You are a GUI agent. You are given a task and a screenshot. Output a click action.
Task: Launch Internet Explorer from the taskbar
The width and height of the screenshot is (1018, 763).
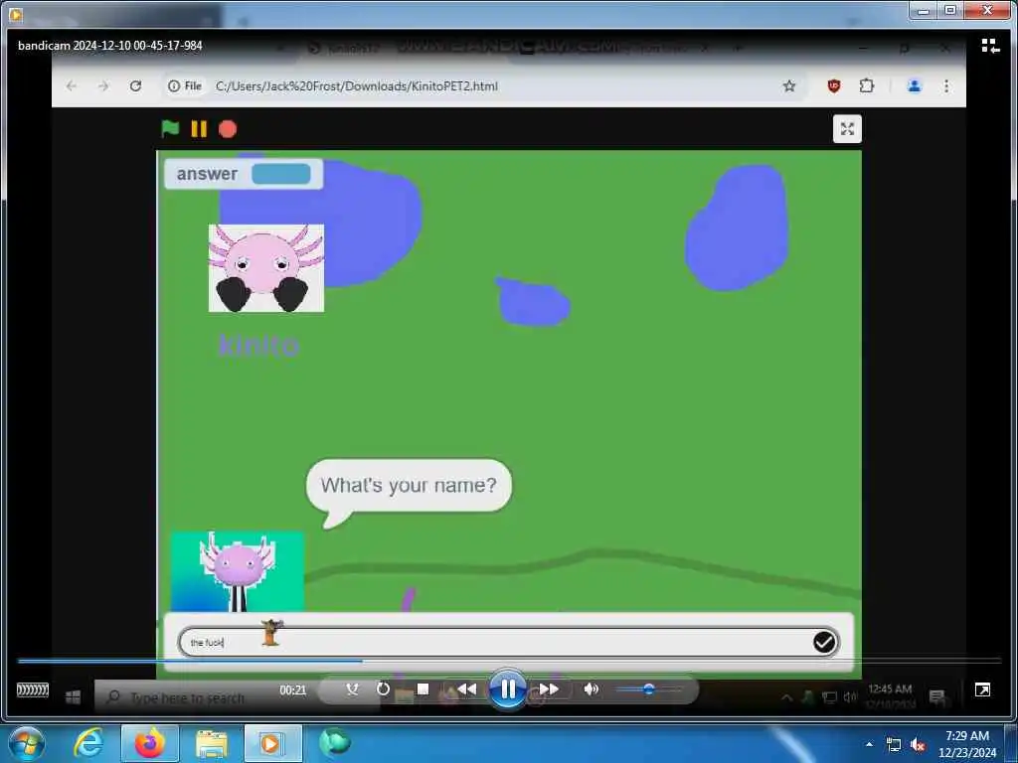coord(88,743)
